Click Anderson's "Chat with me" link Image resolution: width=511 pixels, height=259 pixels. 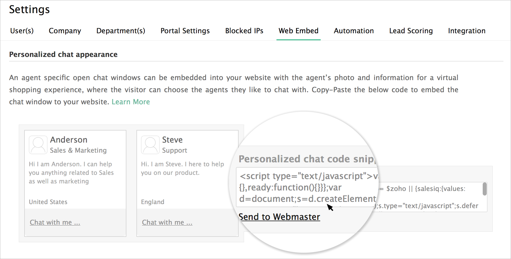click(x=55, y=222)
